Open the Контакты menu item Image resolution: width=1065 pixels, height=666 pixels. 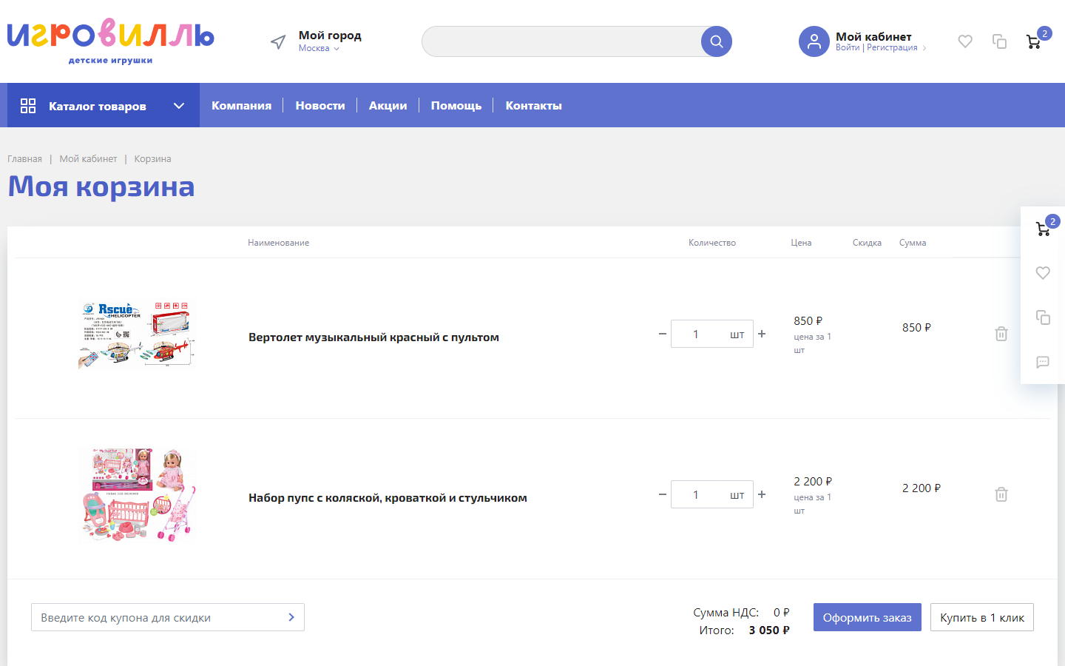533,106
